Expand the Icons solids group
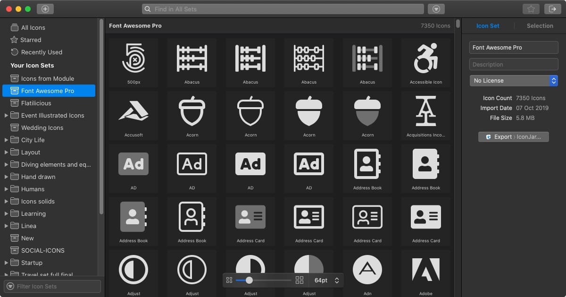 6,201
